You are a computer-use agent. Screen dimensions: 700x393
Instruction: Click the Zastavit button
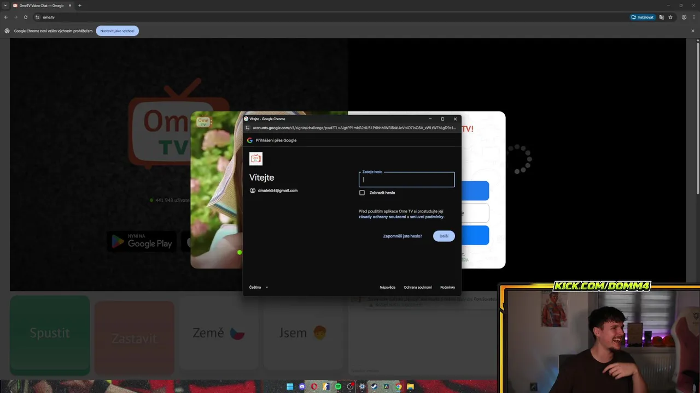coord(134,338)
